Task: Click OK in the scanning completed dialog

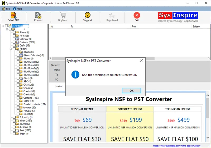Action: click(x=131, y=91)
